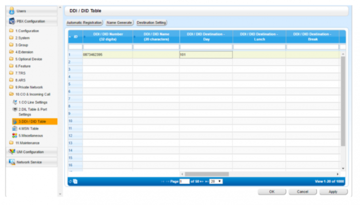
Task: Click the Miscellaneous icon in sidebar
Action: point(14,136)
